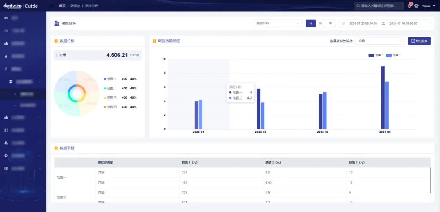Toggle 范围二 series in bar chart legend

pos(394,55)
